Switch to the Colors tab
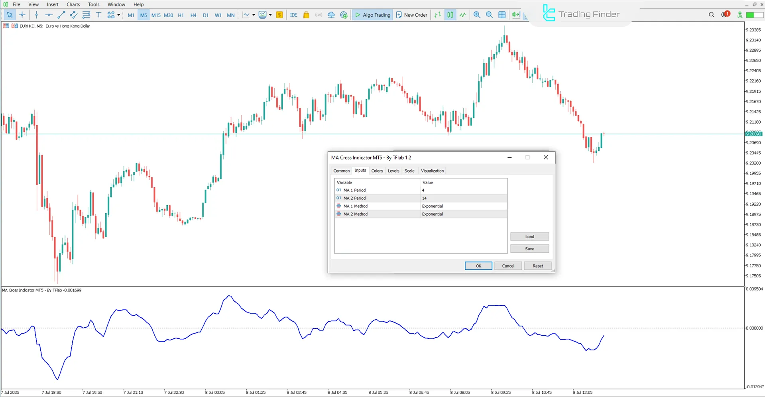The width and height of the screenshot is (765, 397). pyautogui.click(x=377, y=171)
